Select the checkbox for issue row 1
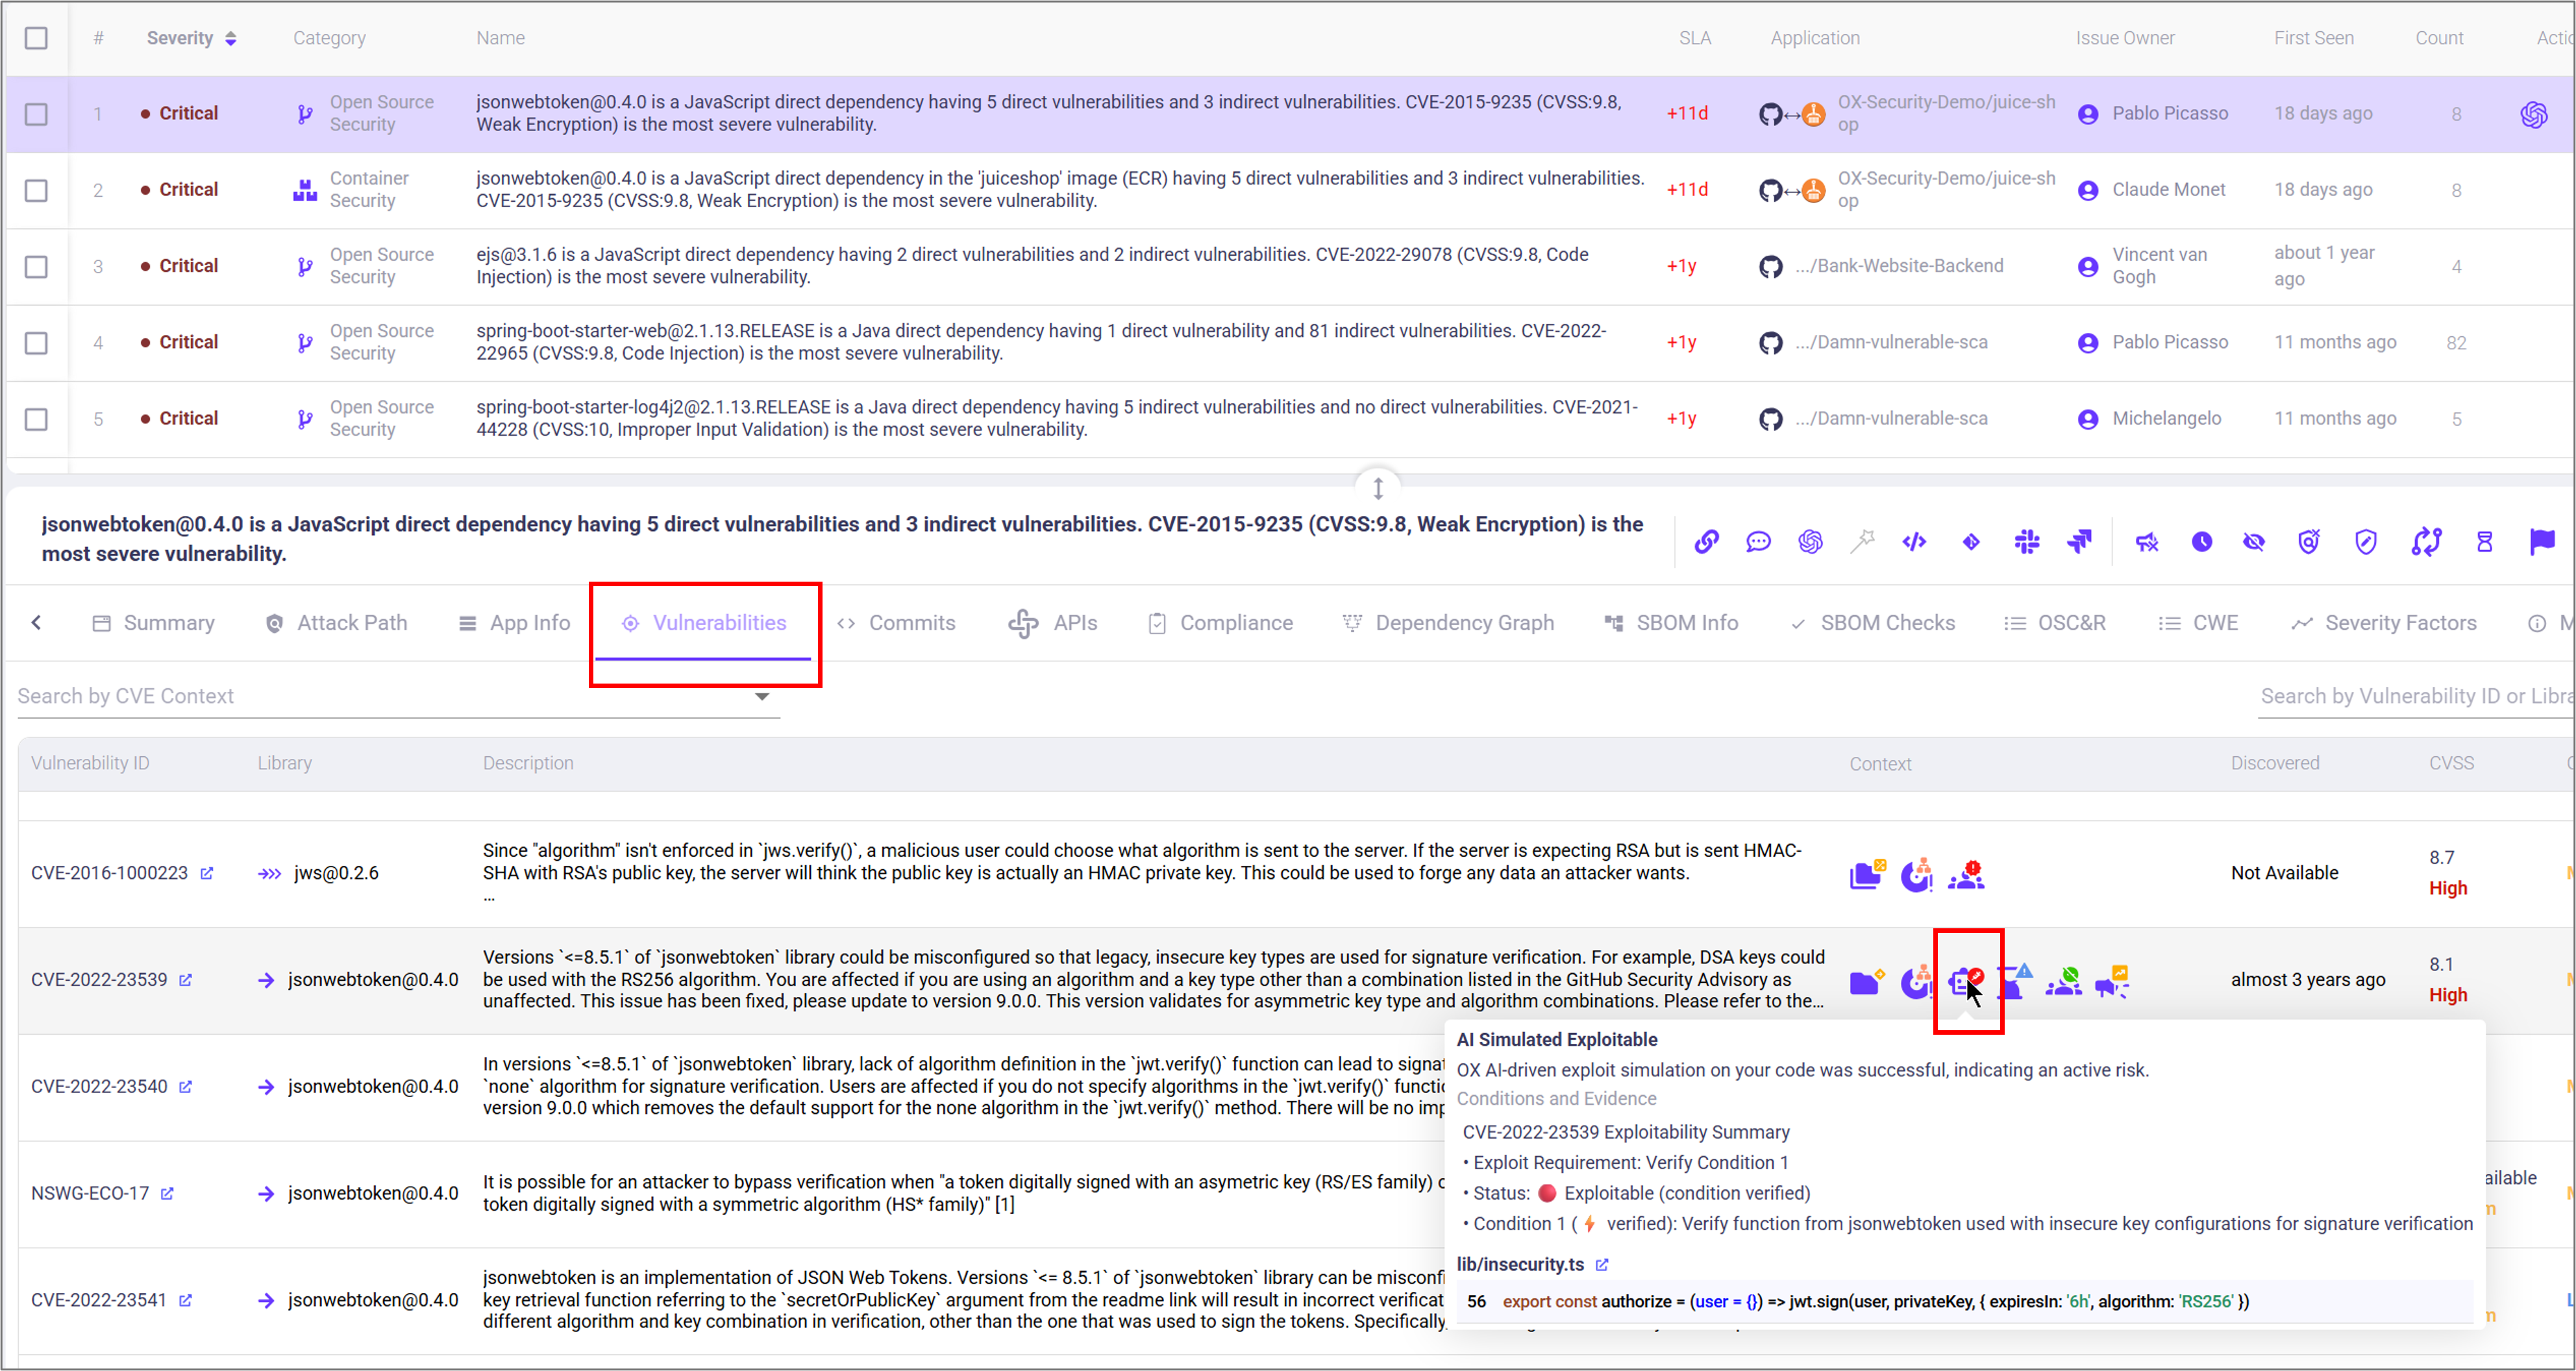Screen dimensions: 2576x1371 click(36, 114)
